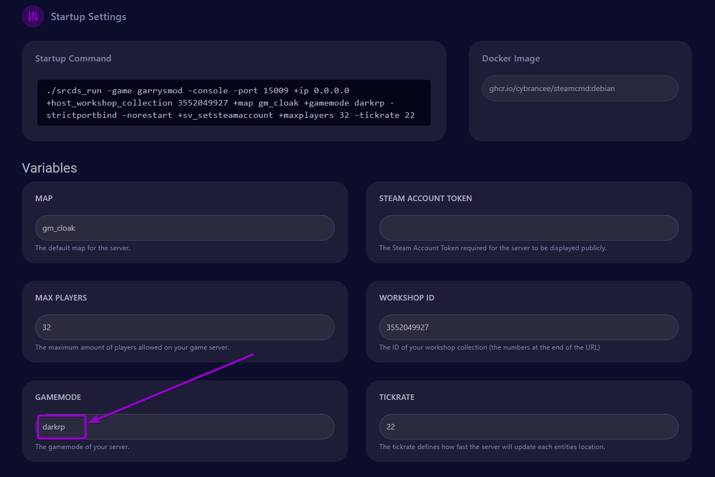715x477 pixels.
Task: Click the WORKSHOP ID label
Action: [407, 298]
